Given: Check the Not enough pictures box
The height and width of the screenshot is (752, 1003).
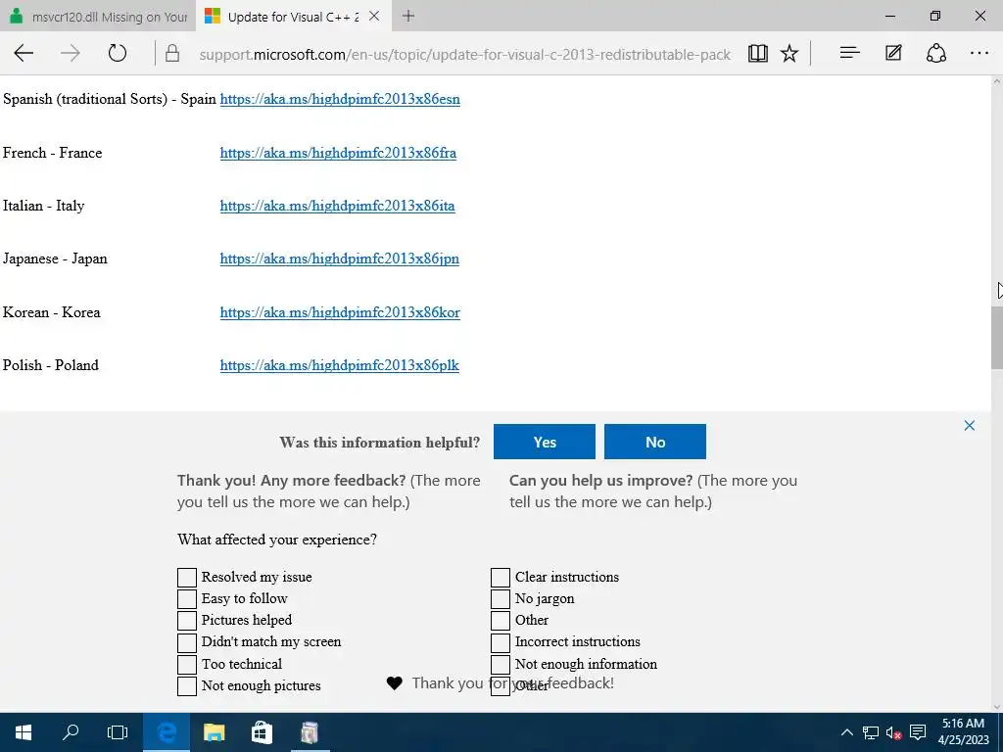Looking at the screenshot, I should tap(187, 686).
